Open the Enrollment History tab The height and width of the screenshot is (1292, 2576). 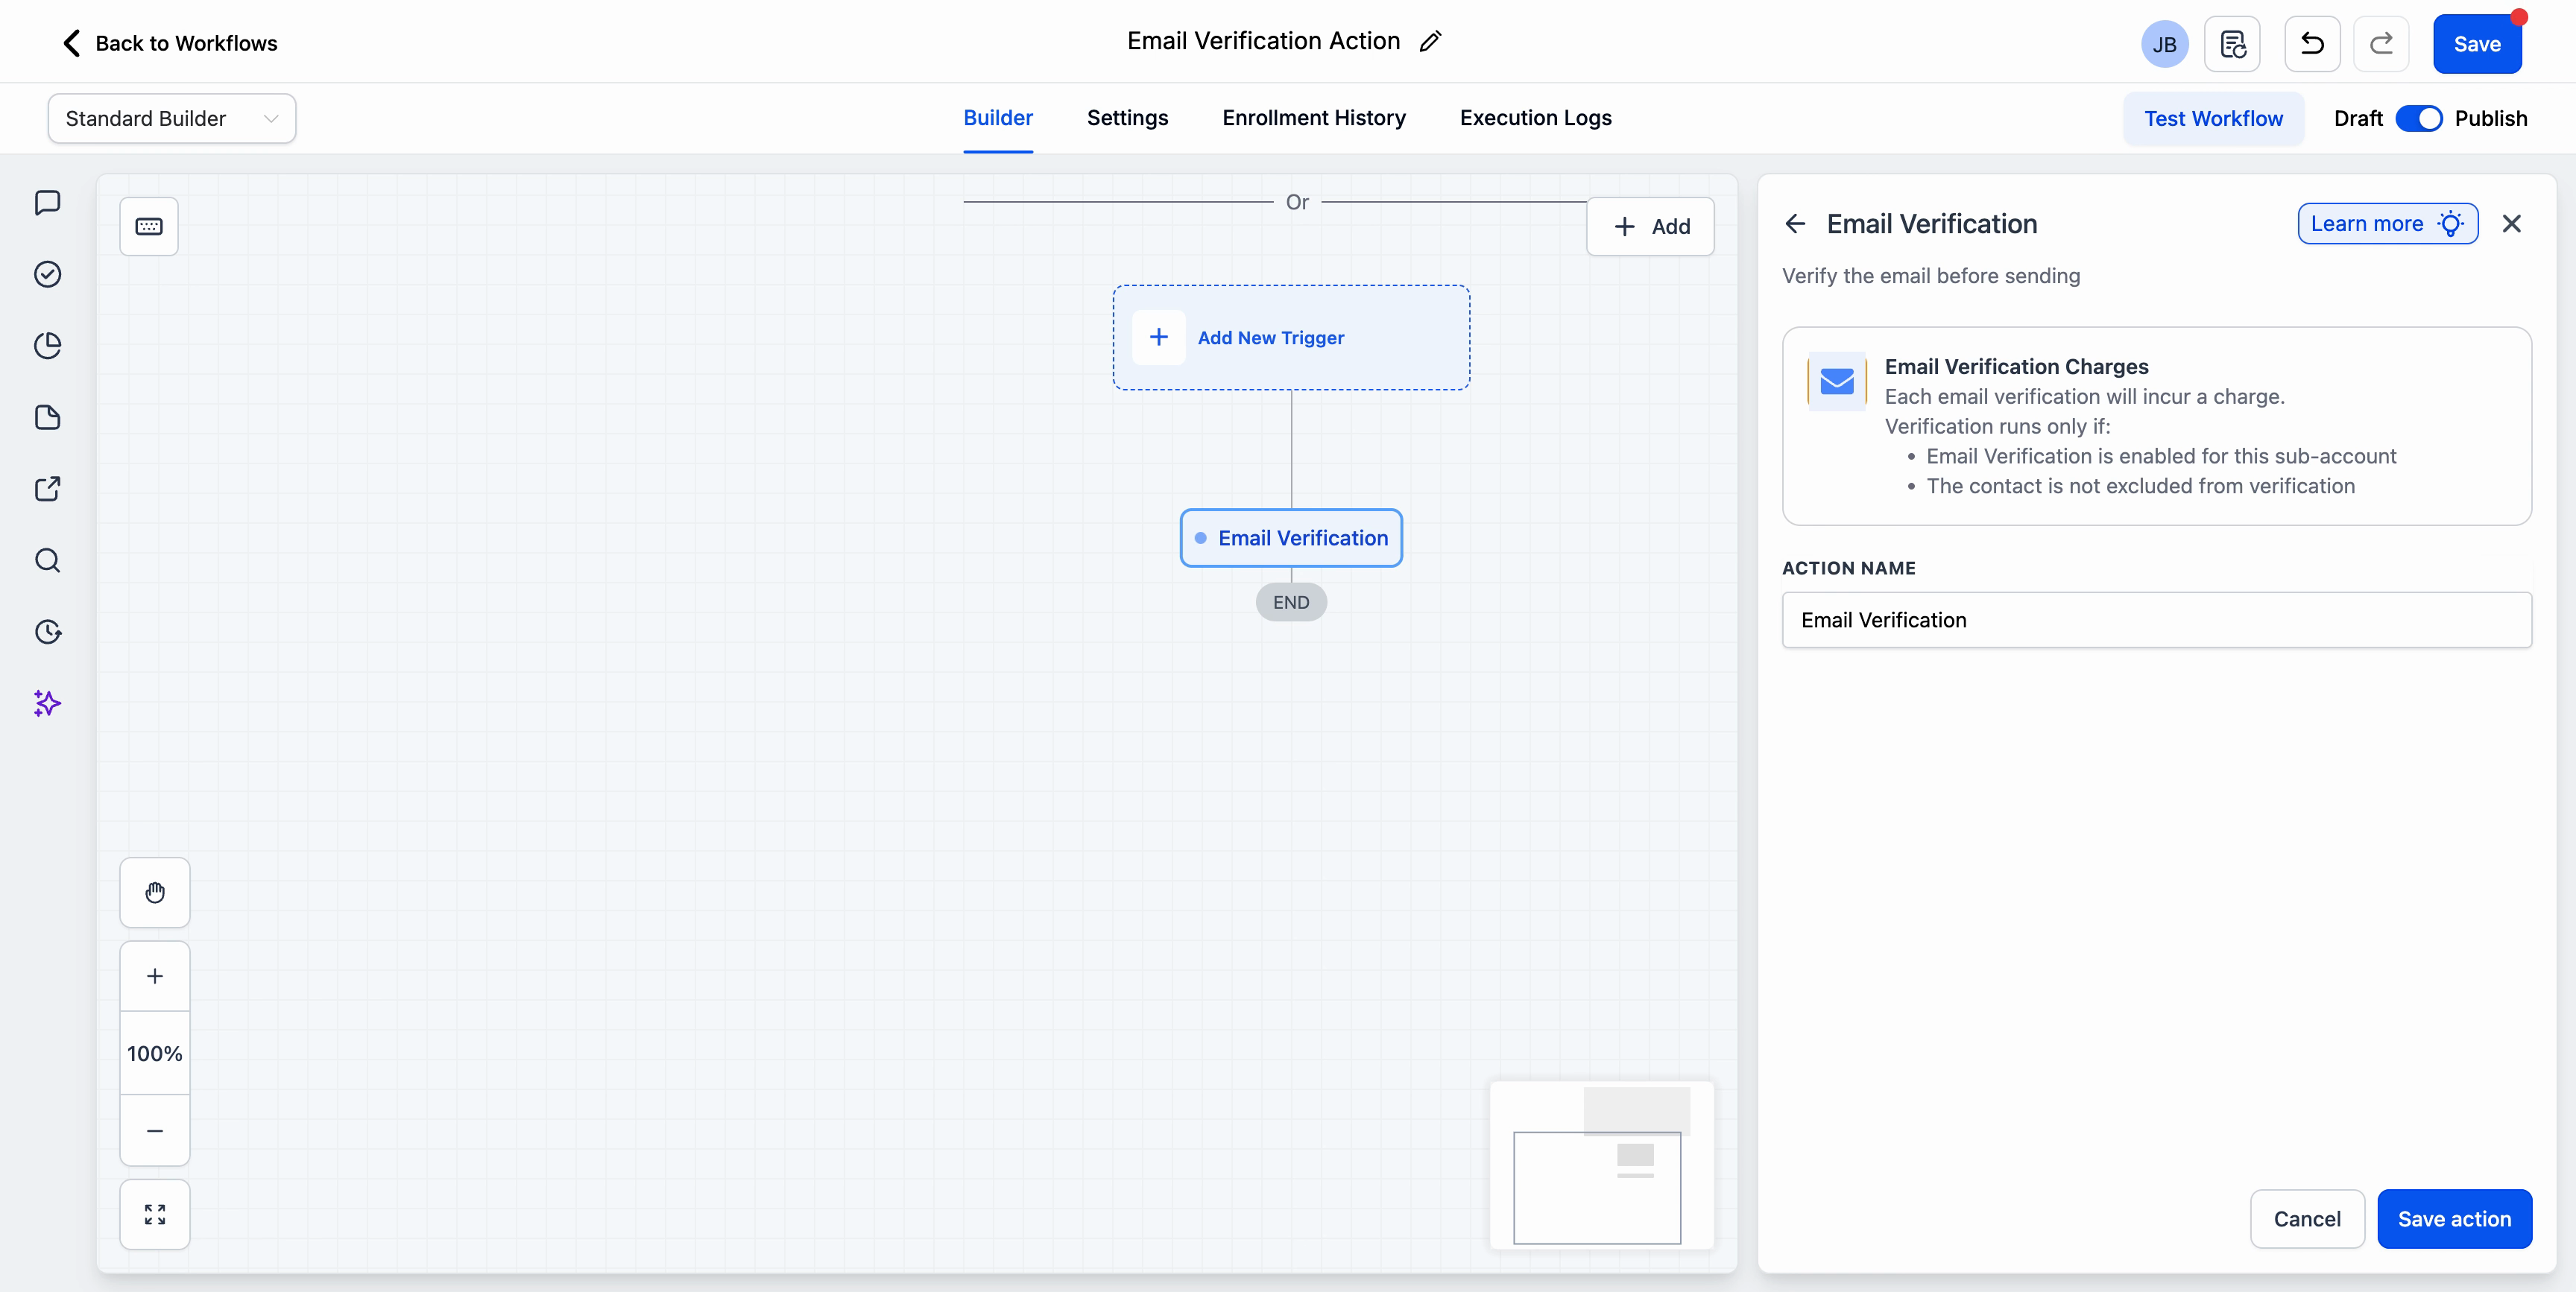pyautogui.click(x=1313, y=118)
